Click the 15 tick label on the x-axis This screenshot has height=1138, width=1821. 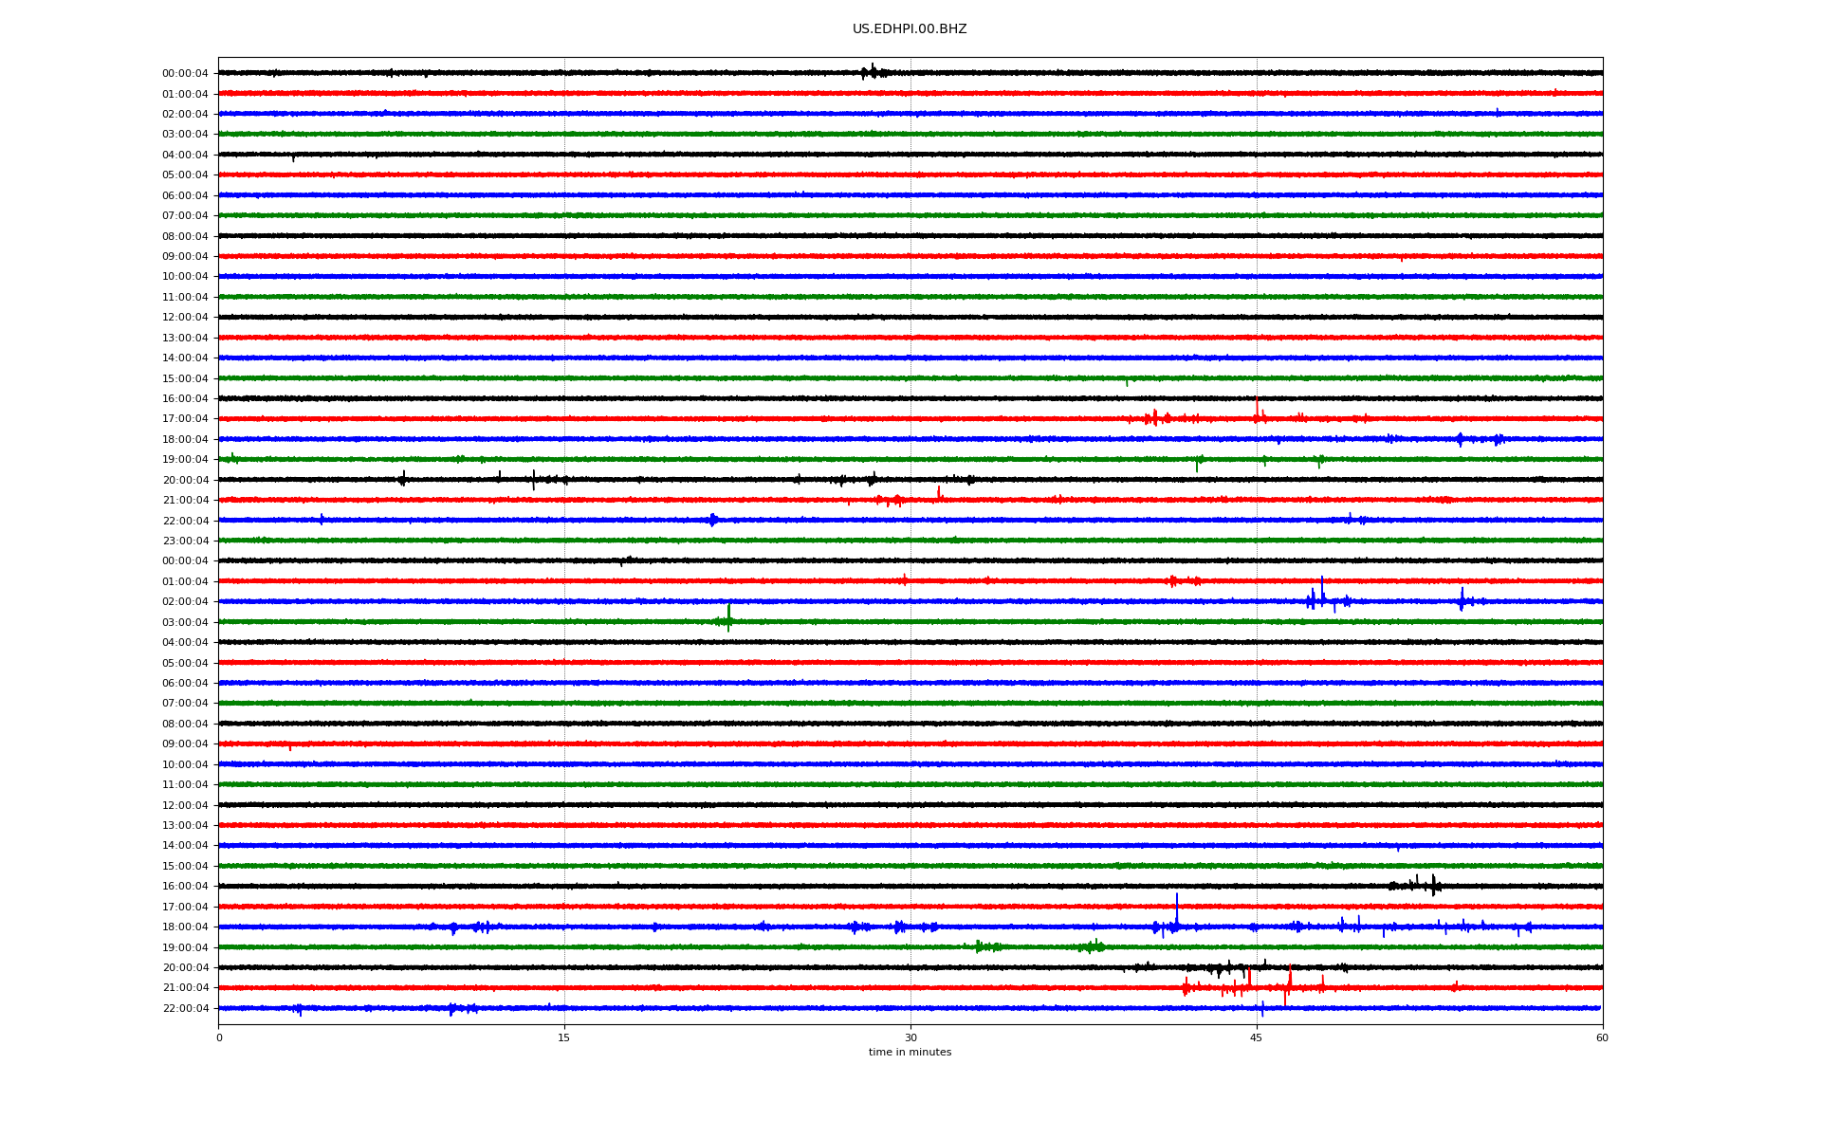click(x=564, y=1037)
